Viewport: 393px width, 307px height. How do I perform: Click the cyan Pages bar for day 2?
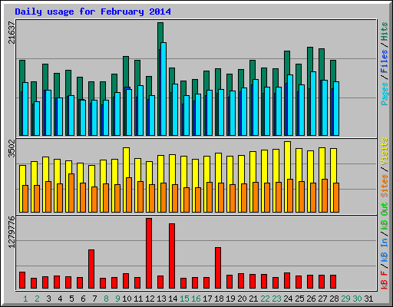click(37, 119)
